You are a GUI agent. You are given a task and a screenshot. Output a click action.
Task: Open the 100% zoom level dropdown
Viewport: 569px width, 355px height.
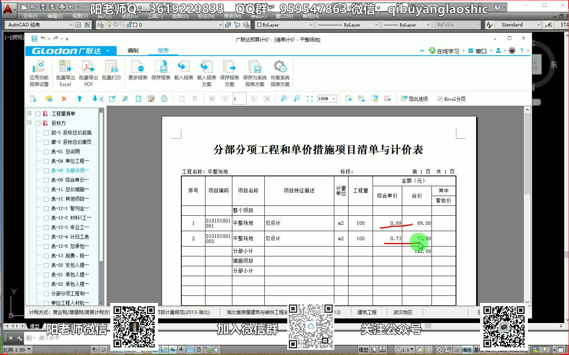point(334,99)
